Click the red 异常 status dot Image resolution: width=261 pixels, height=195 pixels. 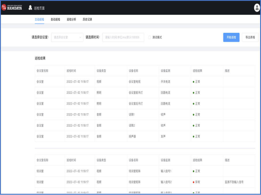[194, 182]
